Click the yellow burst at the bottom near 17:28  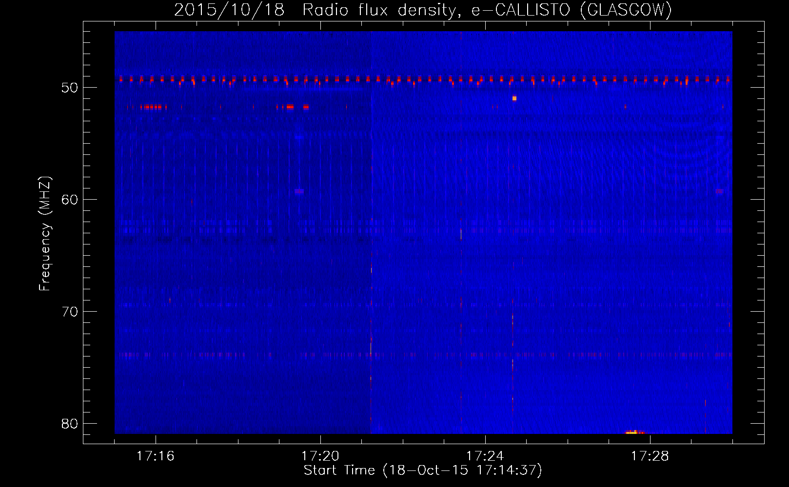click(x=634, y=432)
